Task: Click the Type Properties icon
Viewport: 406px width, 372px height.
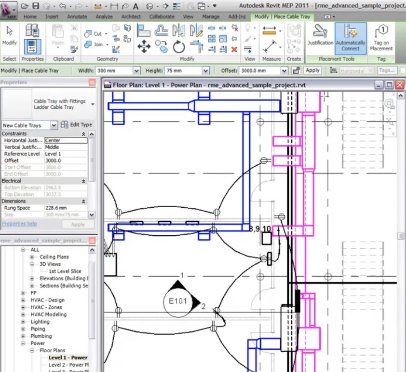Action: point(33,30)
